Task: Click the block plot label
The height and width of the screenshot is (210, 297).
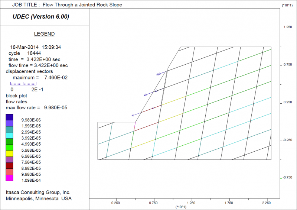Action: pyautogui.click(x=16, y=96)
